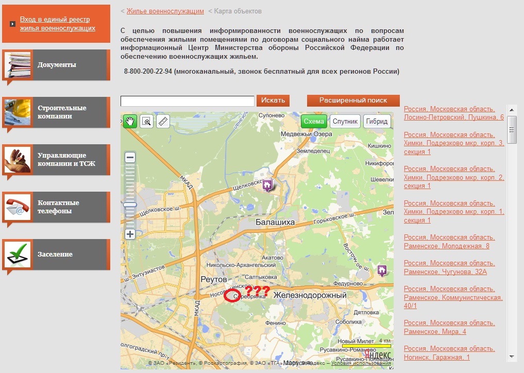Open house marker east of Fedurnovo
Viewport: 524px width, 373px height.
[382, 270]
